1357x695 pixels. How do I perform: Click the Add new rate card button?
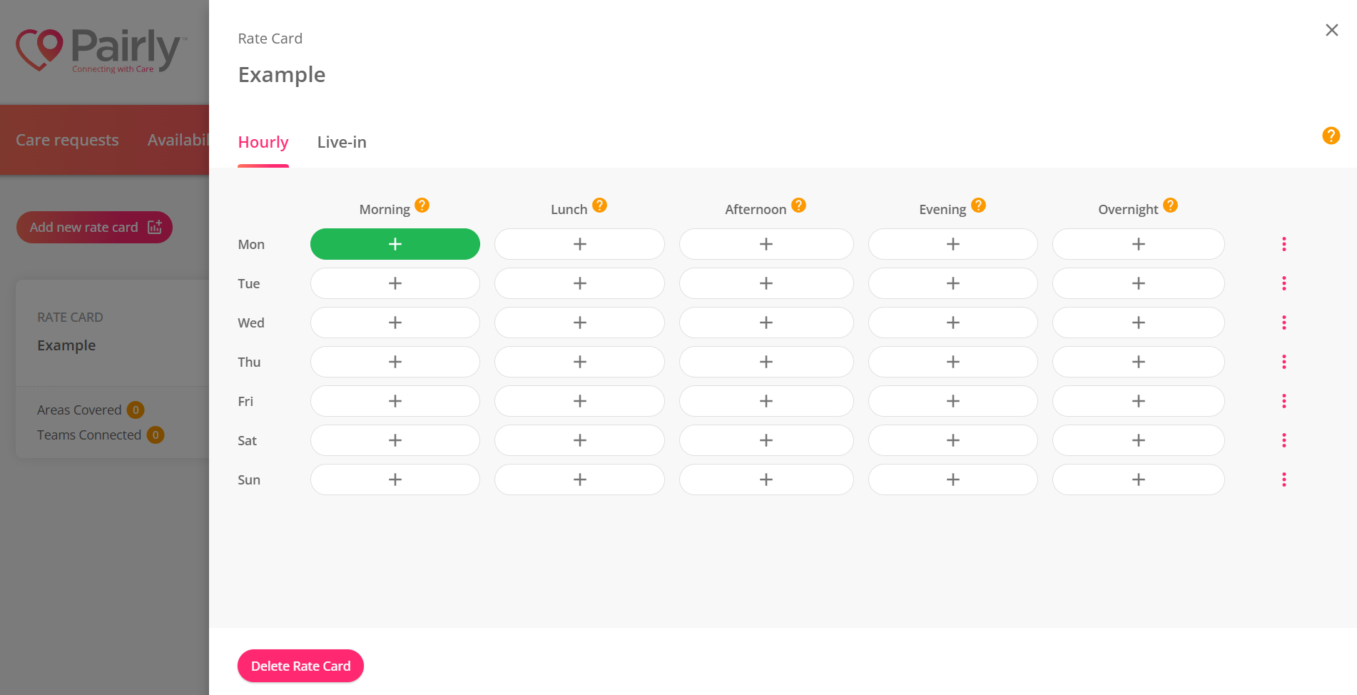pos(94,227)
